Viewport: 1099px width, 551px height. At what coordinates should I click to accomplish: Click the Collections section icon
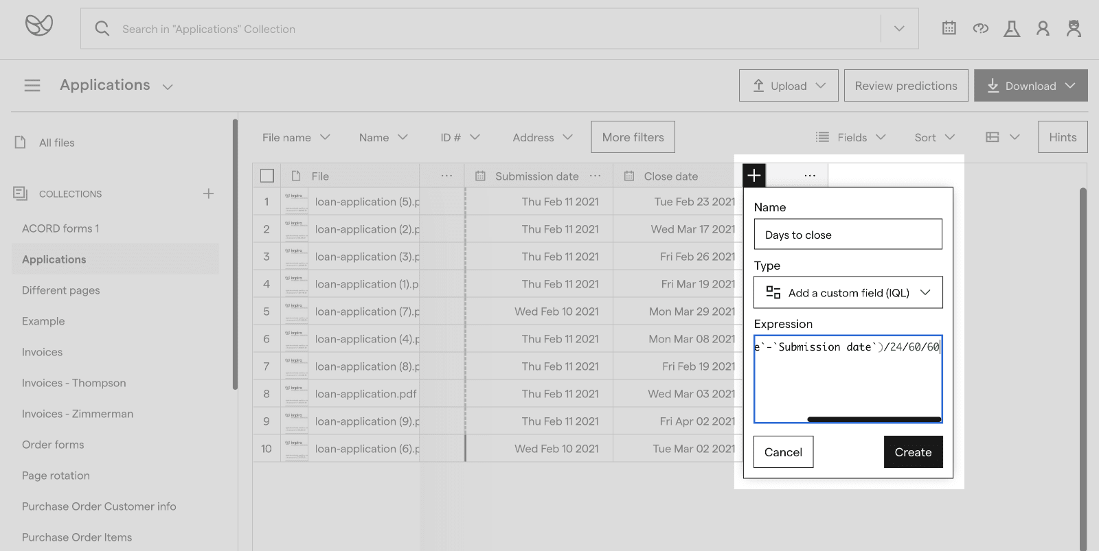click(x=21, y=194)
